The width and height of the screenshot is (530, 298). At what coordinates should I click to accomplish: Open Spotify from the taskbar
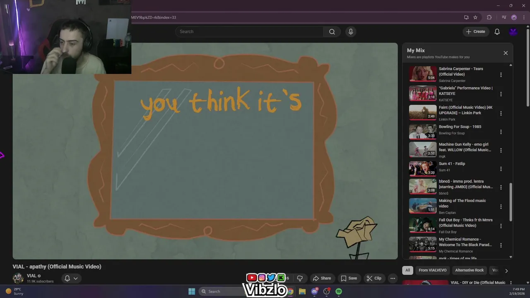click(339, 291)
